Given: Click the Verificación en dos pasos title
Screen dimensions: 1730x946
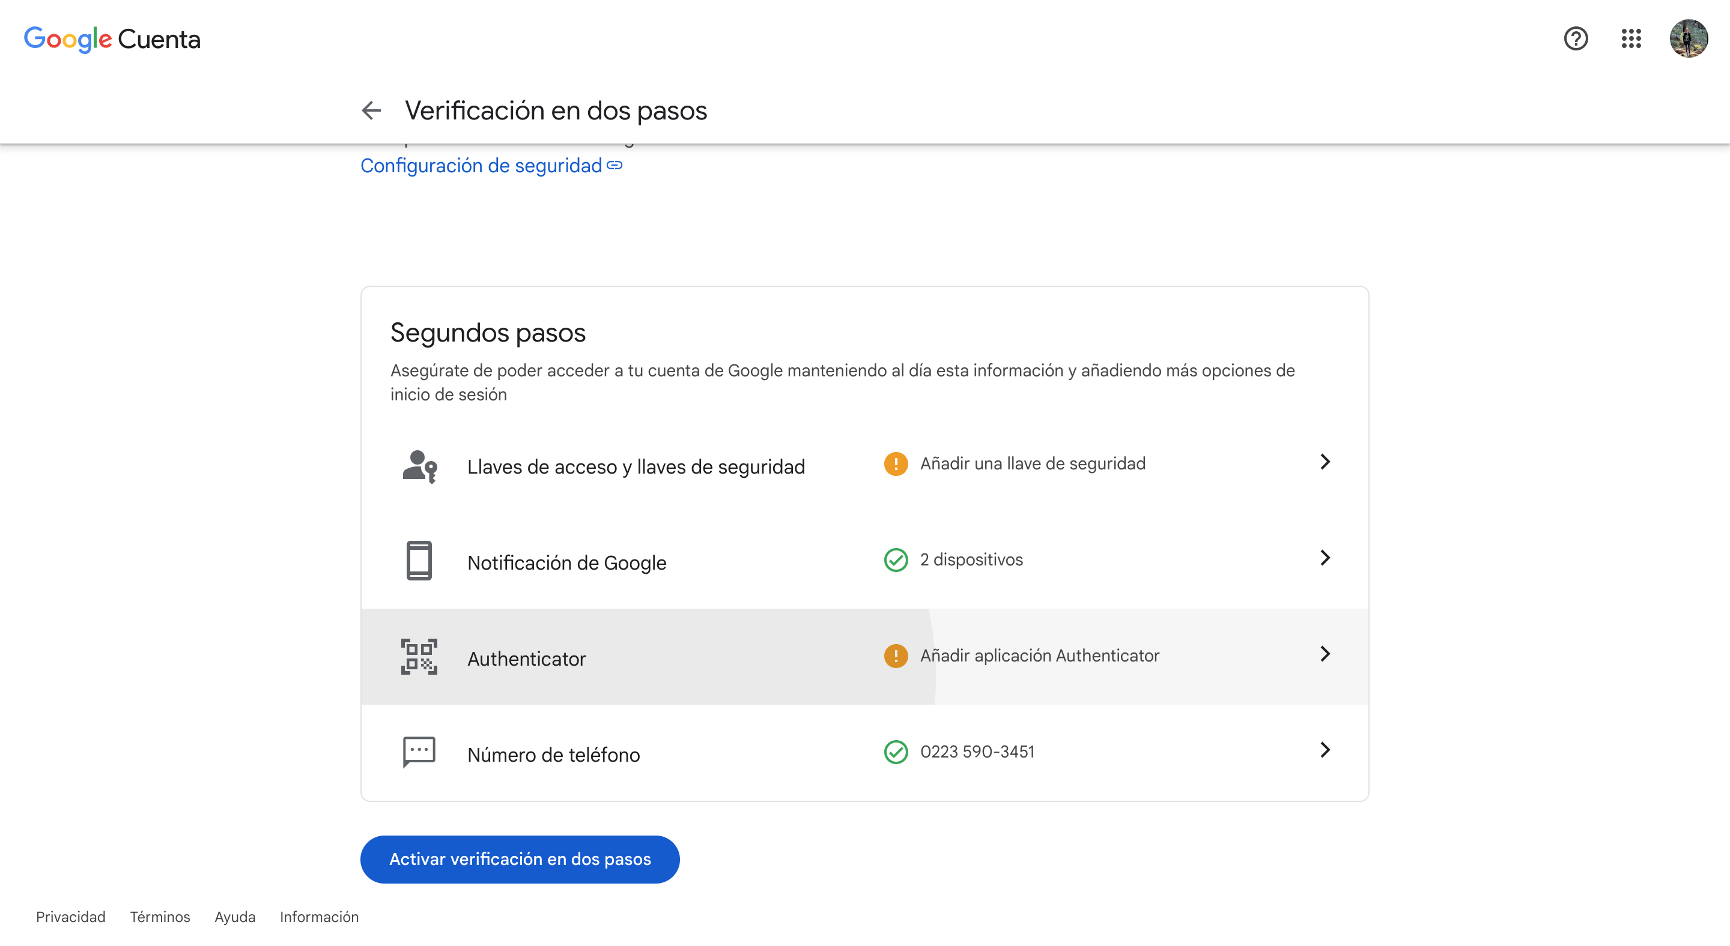Looking at the screenshot, I should (556, 110).
